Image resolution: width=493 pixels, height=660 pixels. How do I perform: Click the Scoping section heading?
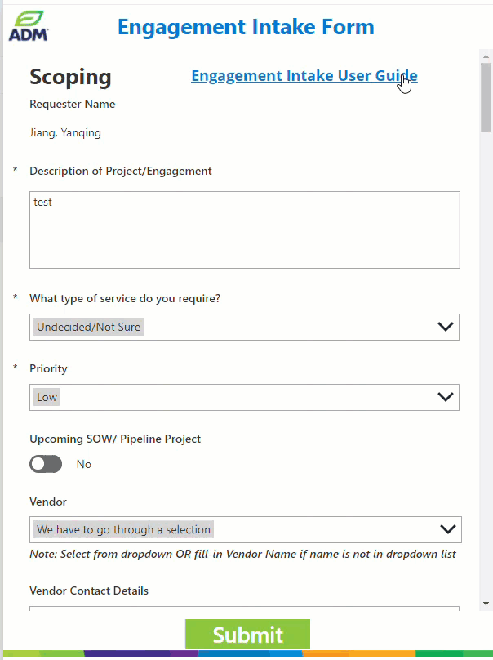point(70,77)
